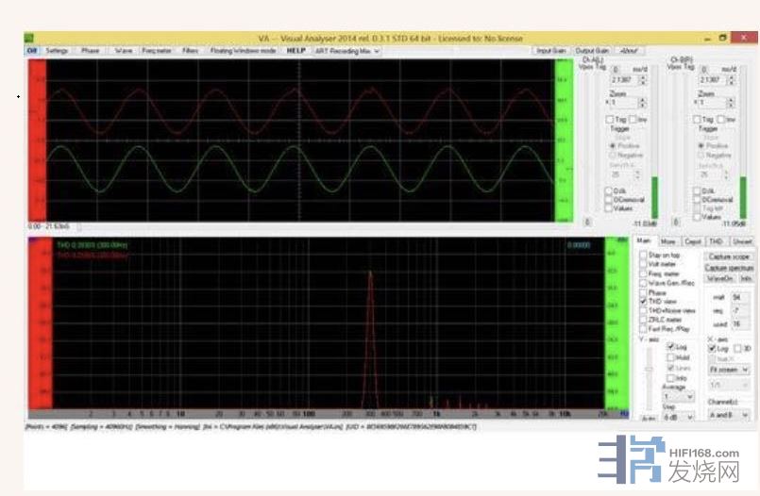Switch to Floating Windows mode
This screenshot has height=496, width=760.
click(243, 51)
